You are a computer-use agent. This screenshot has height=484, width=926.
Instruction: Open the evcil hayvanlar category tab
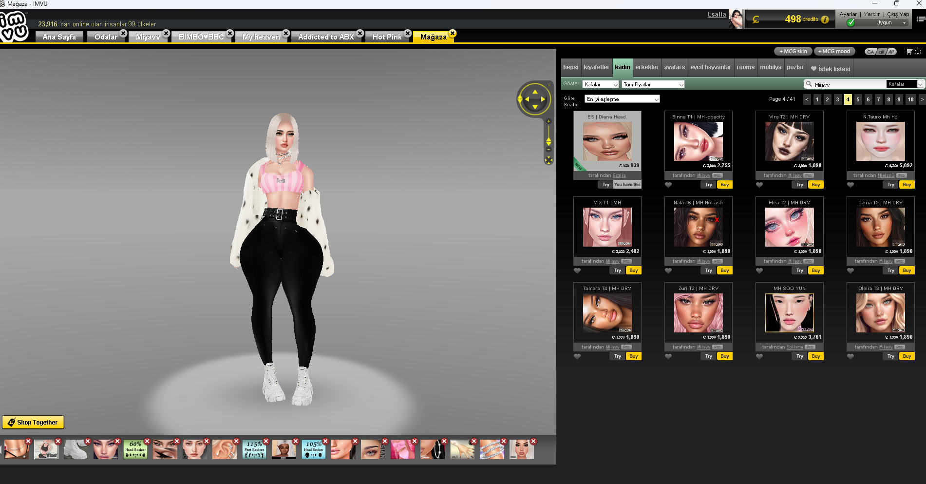711,67
